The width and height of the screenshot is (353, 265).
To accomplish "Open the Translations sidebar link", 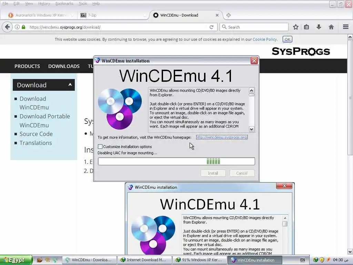I will (36, 143).
